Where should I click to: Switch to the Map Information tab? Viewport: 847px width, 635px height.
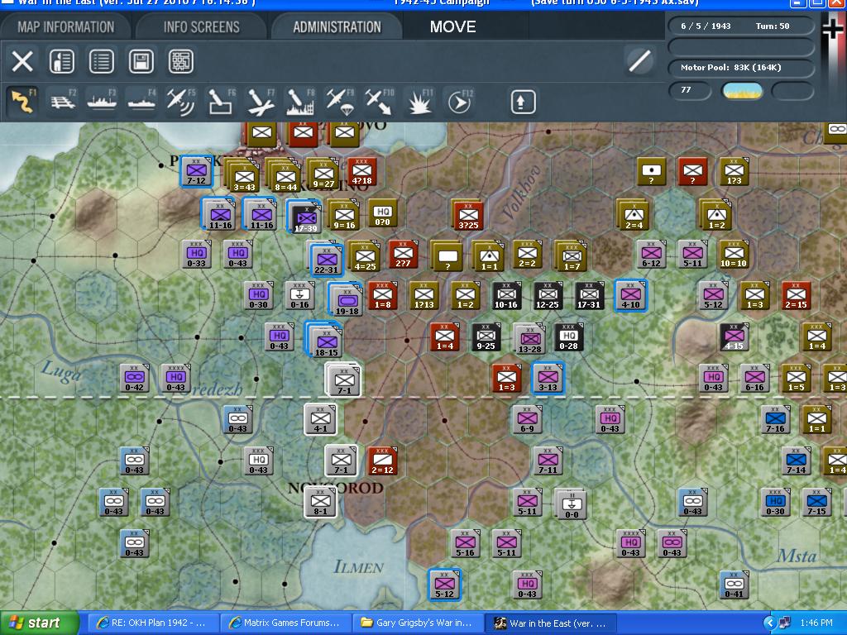tap(66, 26)
